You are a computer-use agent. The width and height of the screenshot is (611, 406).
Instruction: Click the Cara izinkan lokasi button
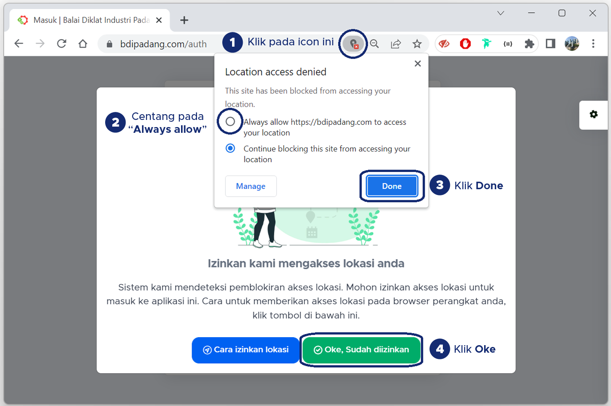246,350
